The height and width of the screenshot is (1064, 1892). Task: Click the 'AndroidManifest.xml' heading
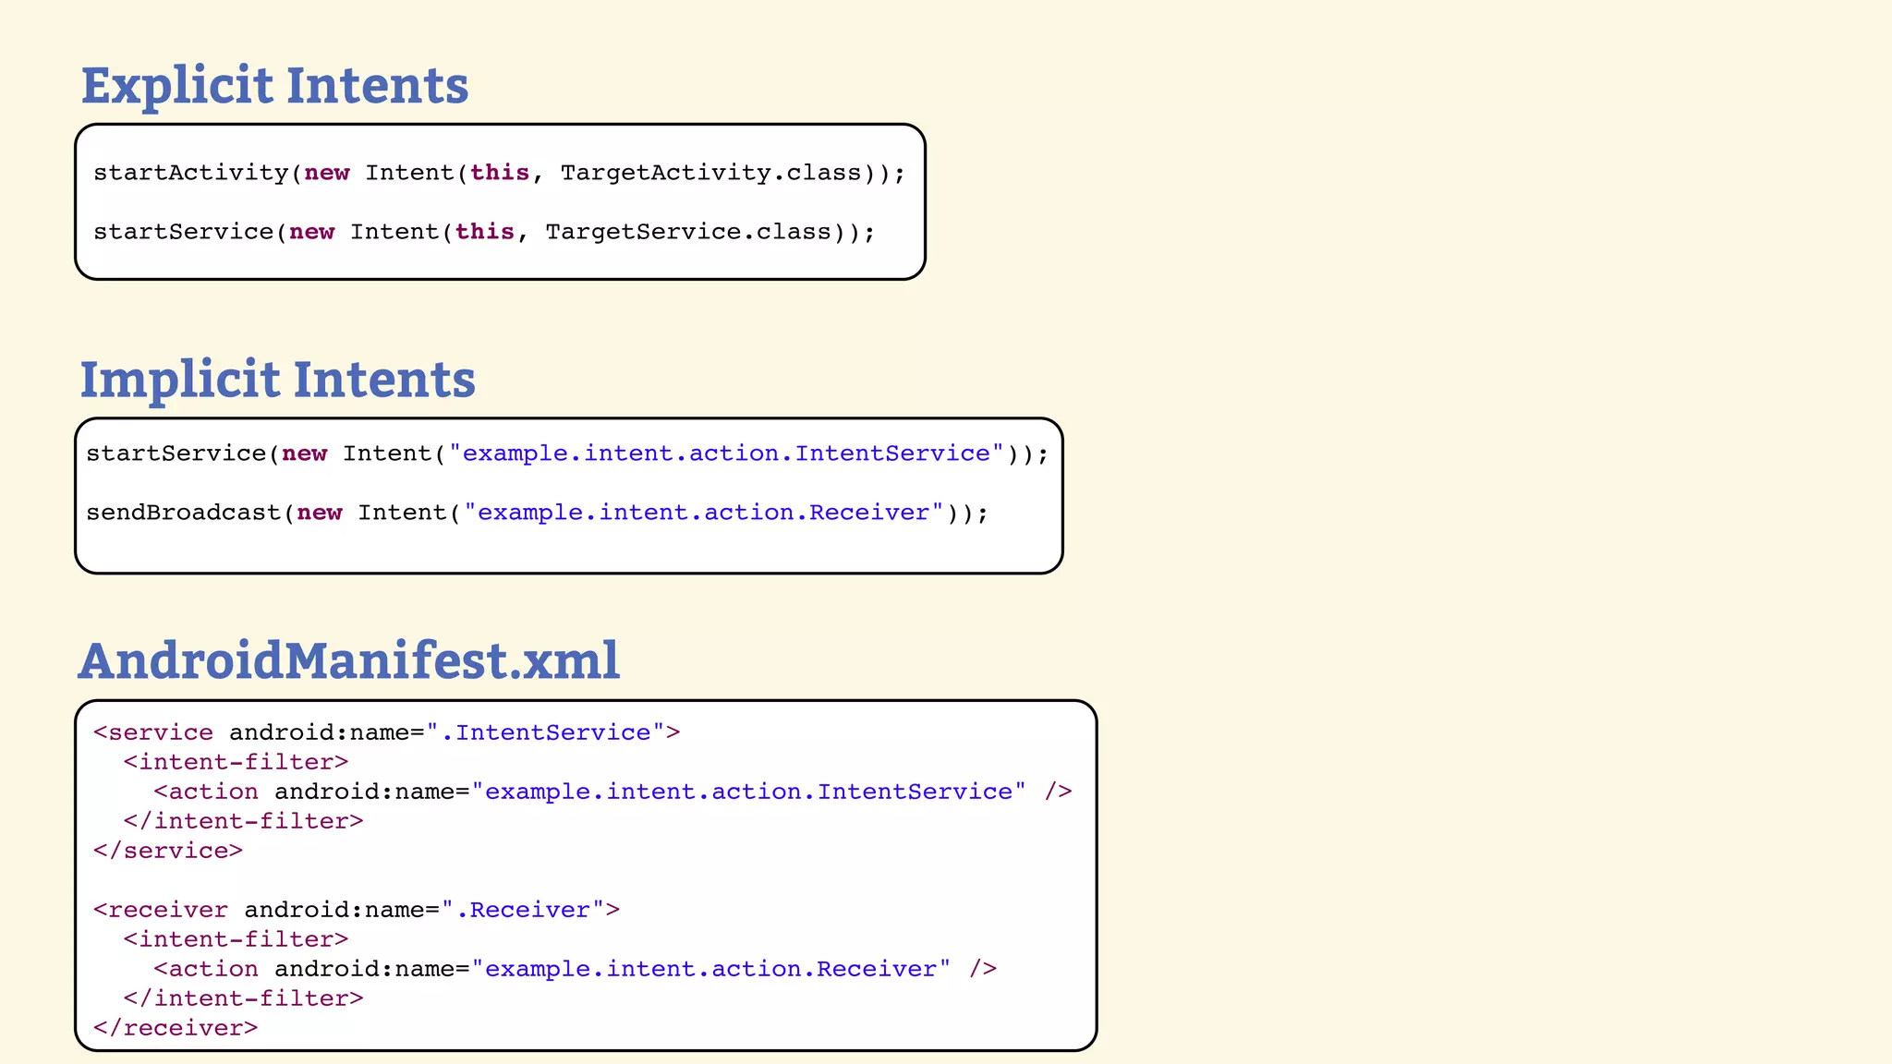349,660
